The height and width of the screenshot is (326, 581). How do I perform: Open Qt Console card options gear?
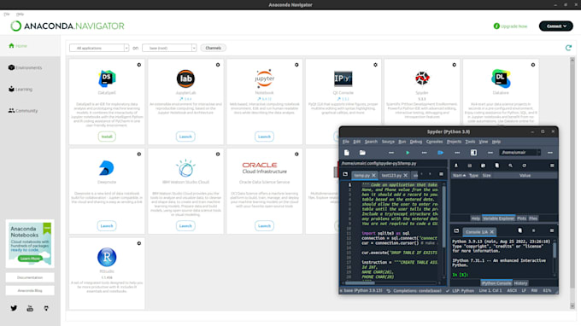375,65
